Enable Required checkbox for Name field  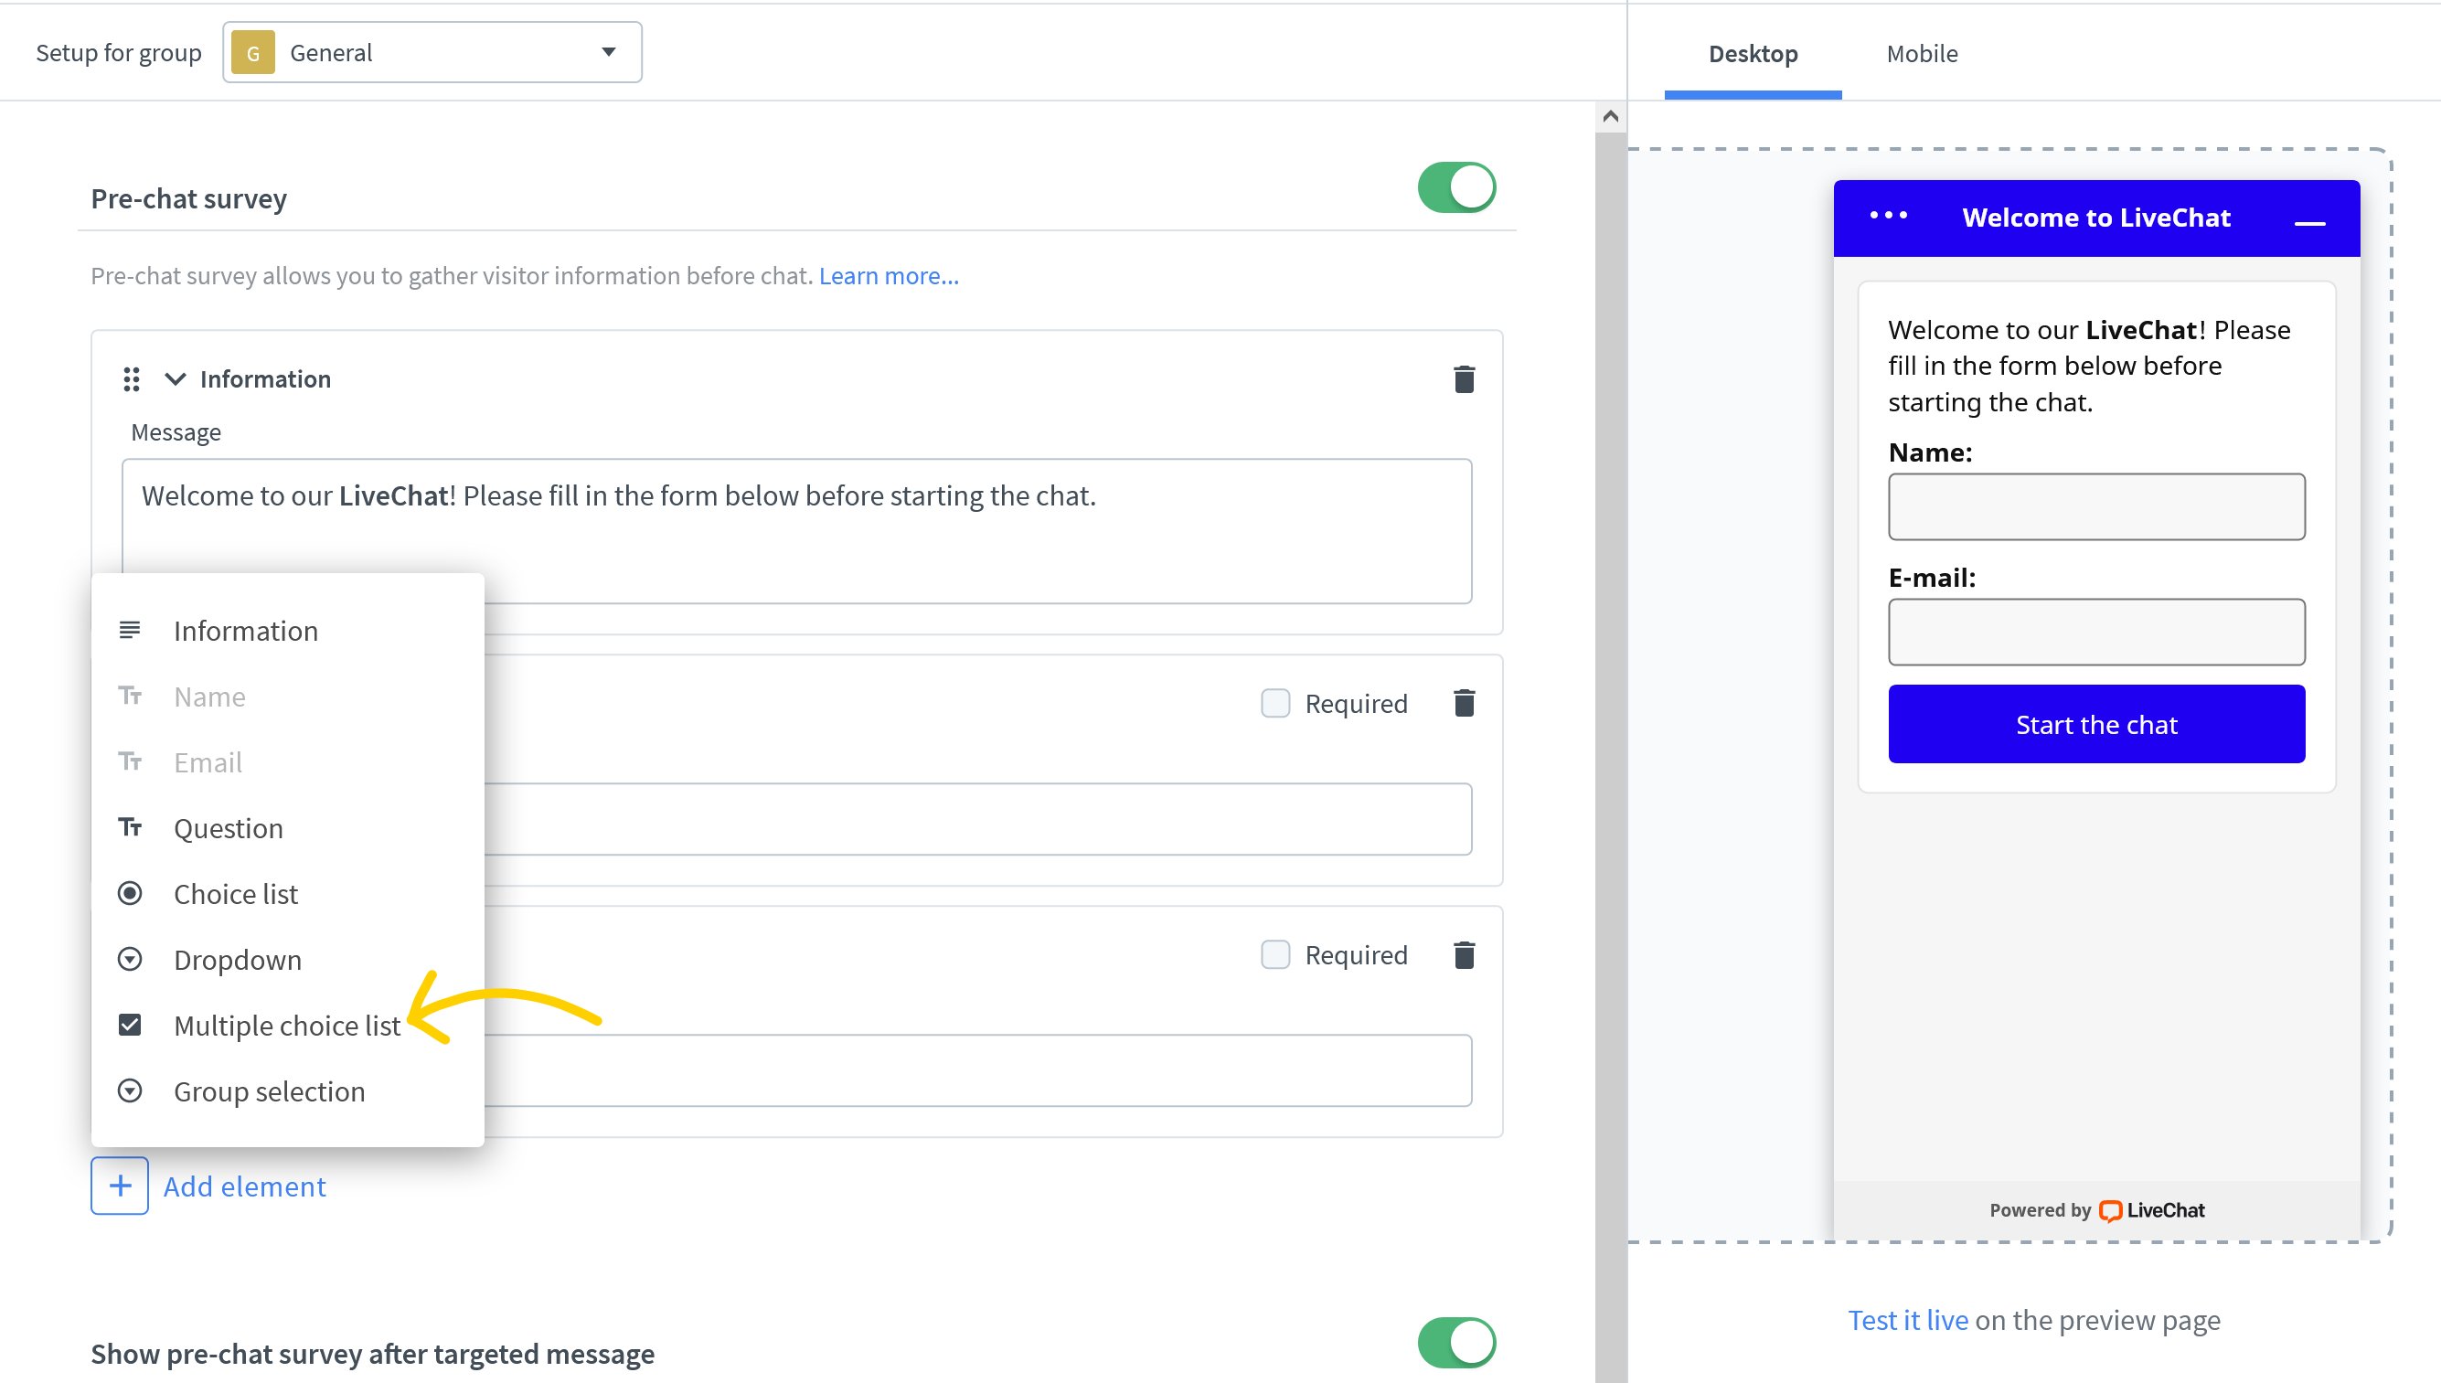1276,702
